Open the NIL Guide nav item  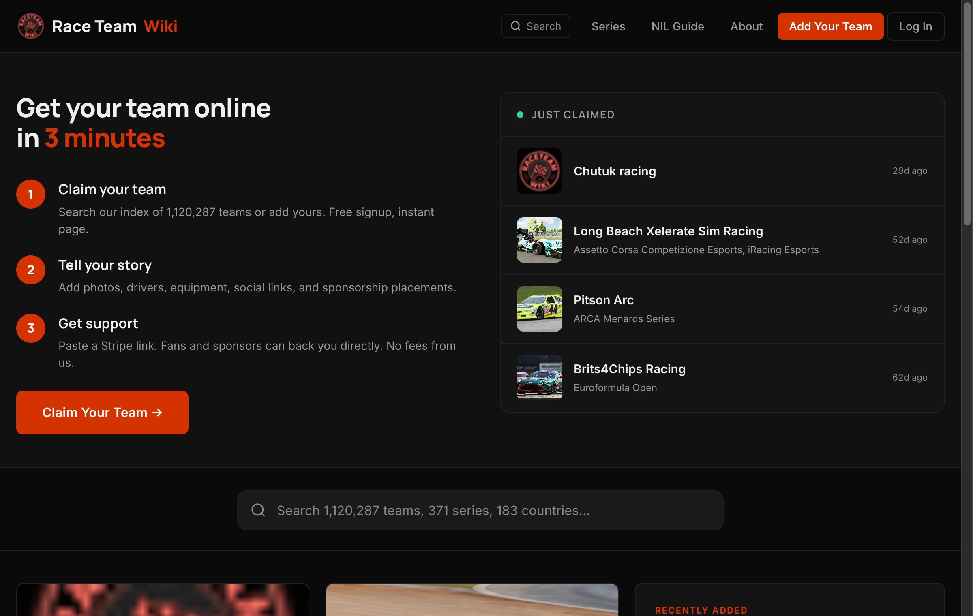point(677,26)
